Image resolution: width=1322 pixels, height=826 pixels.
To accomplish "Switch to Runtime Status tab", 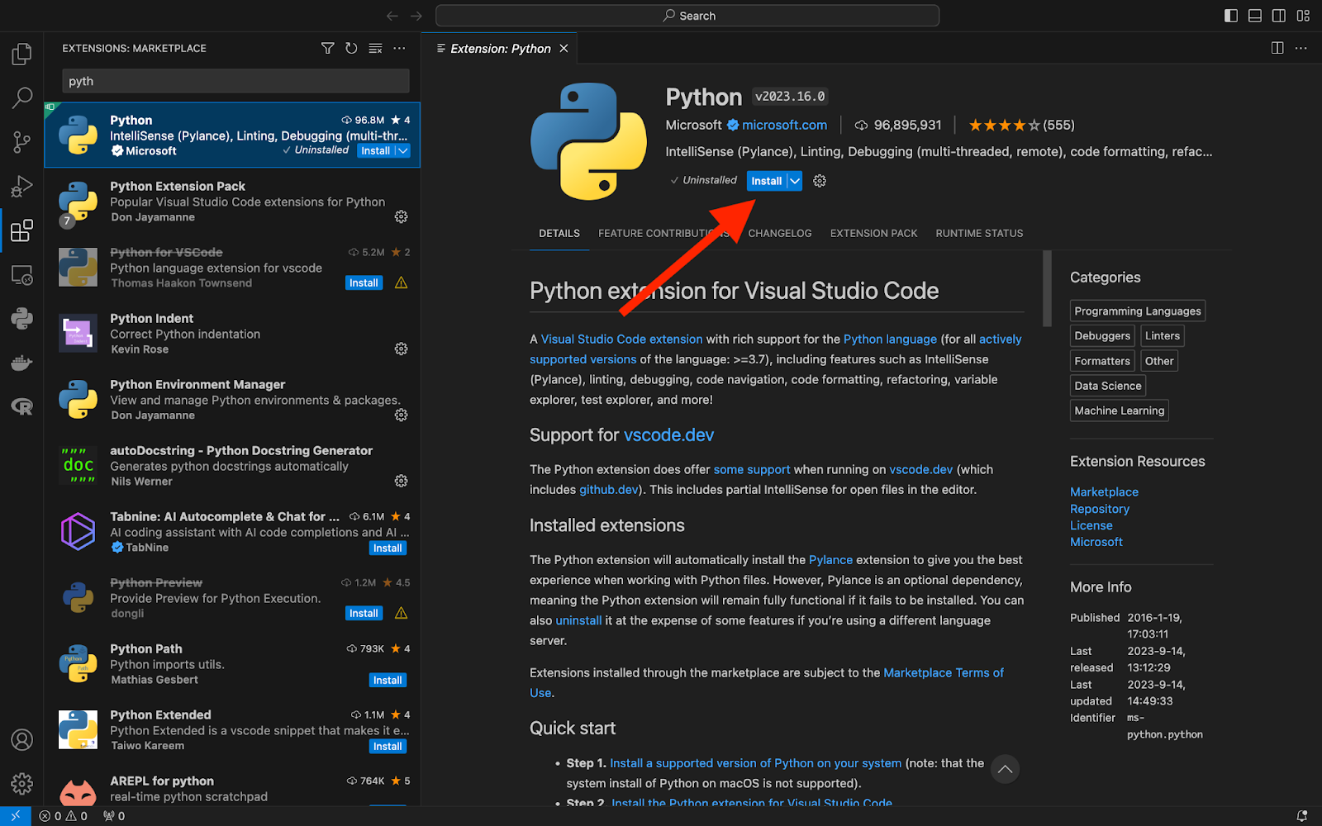I will 979,234.
